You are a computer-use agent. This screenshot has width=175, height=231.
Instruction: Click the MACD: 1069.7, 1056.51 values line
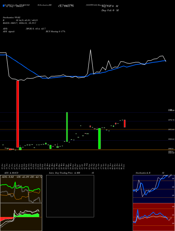[x=20, y=23]
